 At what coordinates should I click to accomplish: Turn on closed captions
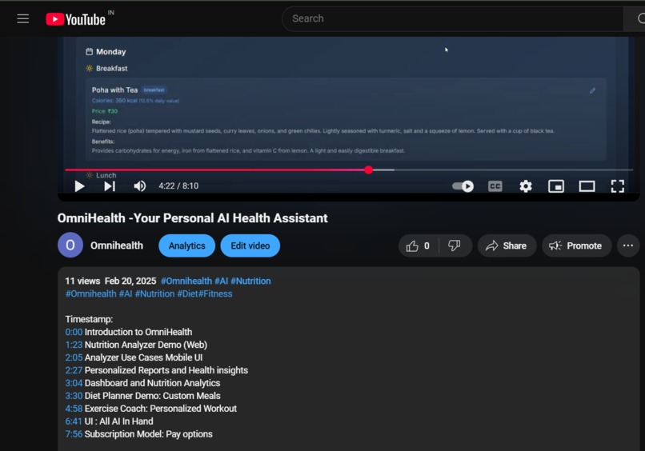point(495,186)
